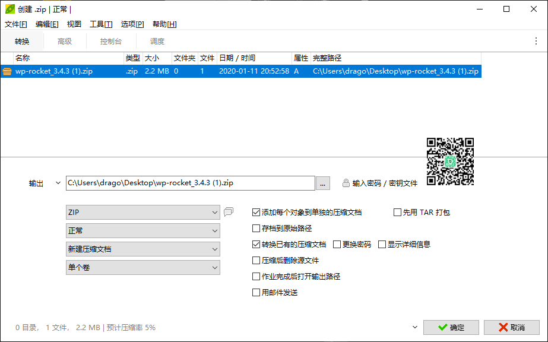This screenshot has width=548, height=342.
Task: Switch to the 控制台 tab
Action: click(111, 41)
